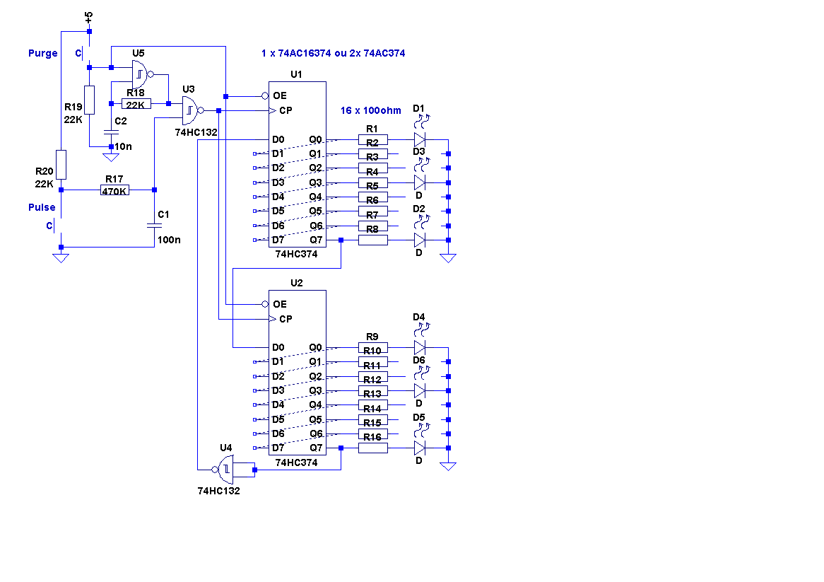Click the ground symbol beside U2 LEDs
Image resolution: width=824 pixels, height=582 pixels.
pyautogui.click(x=448, y=466)
